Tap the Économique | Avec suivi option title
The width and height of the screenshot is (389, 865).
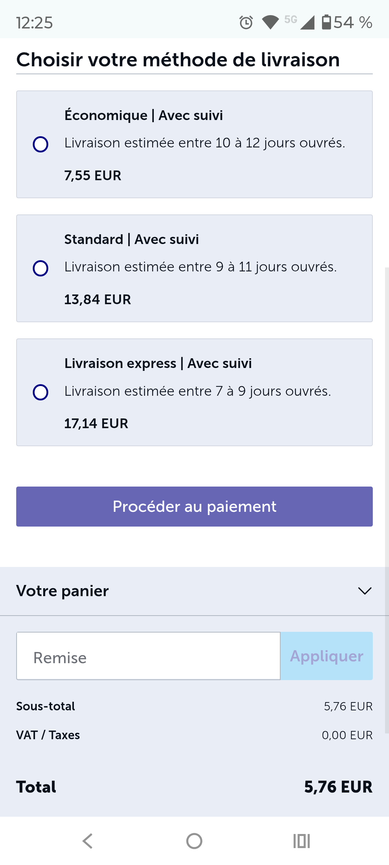coord(143,115)
